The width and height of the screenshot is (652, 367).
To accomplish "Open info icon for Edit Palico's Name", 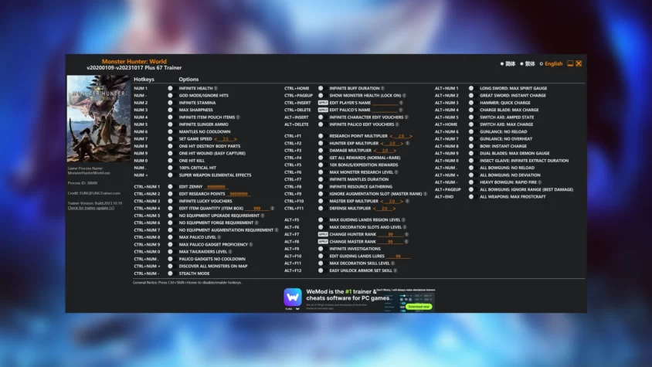I will (401, 110).
